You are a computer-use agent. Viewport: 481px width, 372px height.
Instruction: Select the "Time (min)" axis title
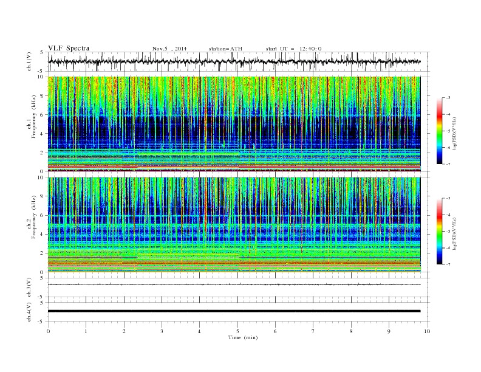(243, 337)
